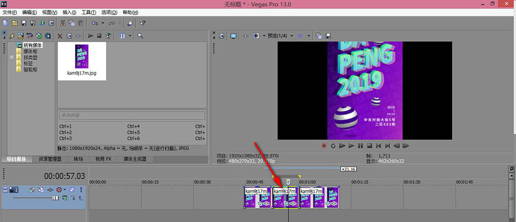Open Track FX gear icon on track 1
Screen dimensions: 516x222
pyautogui.click(x=59, y=189)
